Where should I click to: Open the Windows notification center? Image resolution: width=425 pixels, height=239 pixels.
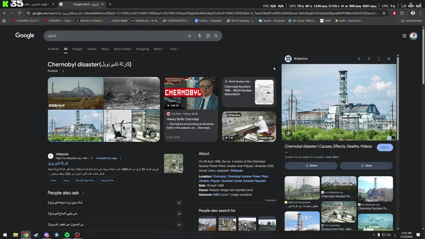(x=419, y=235)
